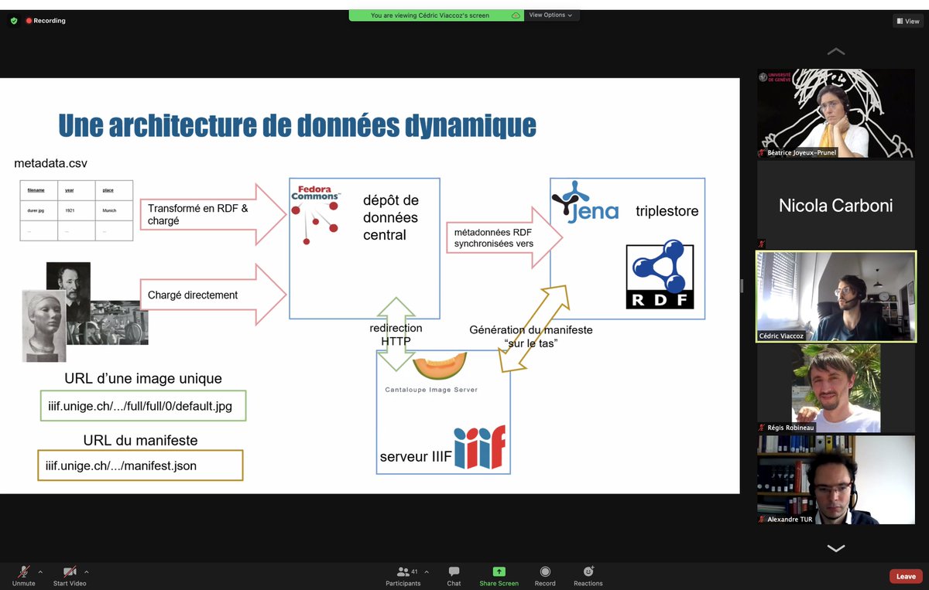Open the View layout switcher
This screenshot has width=929, height=590.
click(x=906, y=20)
